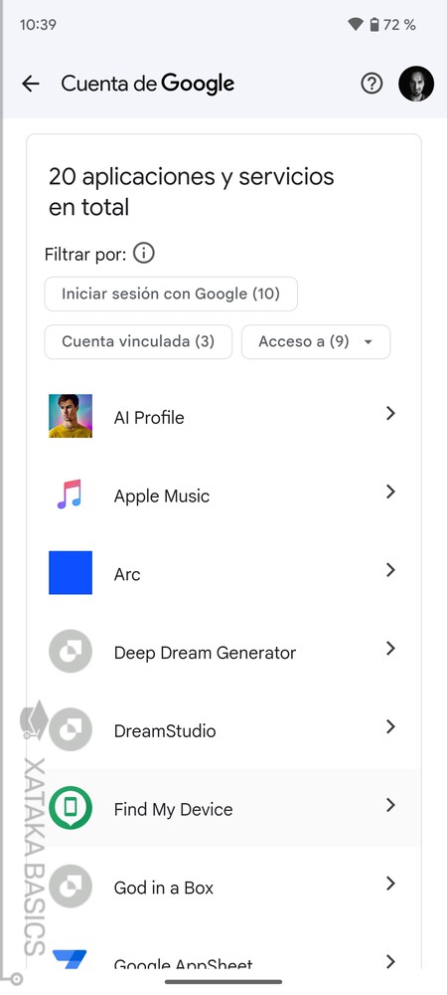The height and width of the screenshot is (995, 447).
Task: Open the Google AppSheet entry
Action: point(223,960)
